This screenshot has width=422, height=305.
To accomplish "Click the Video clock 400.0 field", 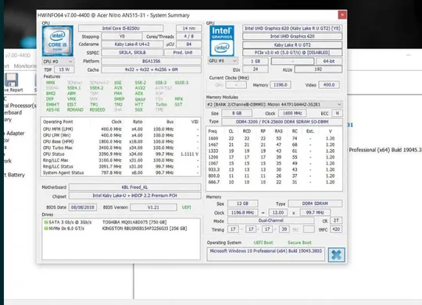I will point(329,85).
